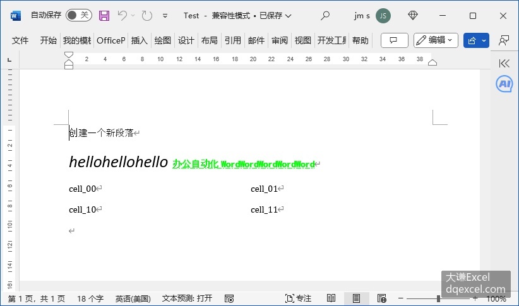Open the 设计 tab

click(x=186, y=40)
